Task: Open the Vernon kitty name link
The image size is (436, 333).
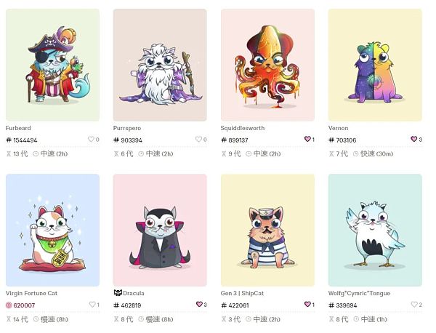Action: 338,128
